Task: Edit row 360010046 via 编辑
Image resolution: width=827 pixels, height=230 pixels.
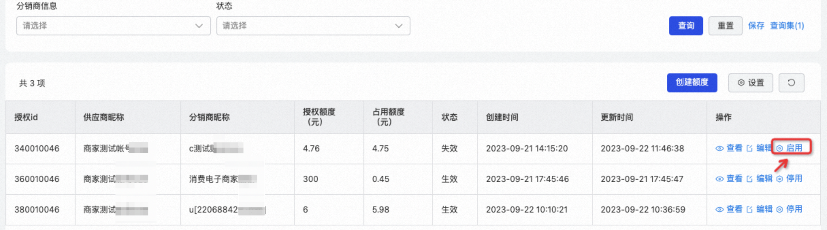Action: (759, 179)
